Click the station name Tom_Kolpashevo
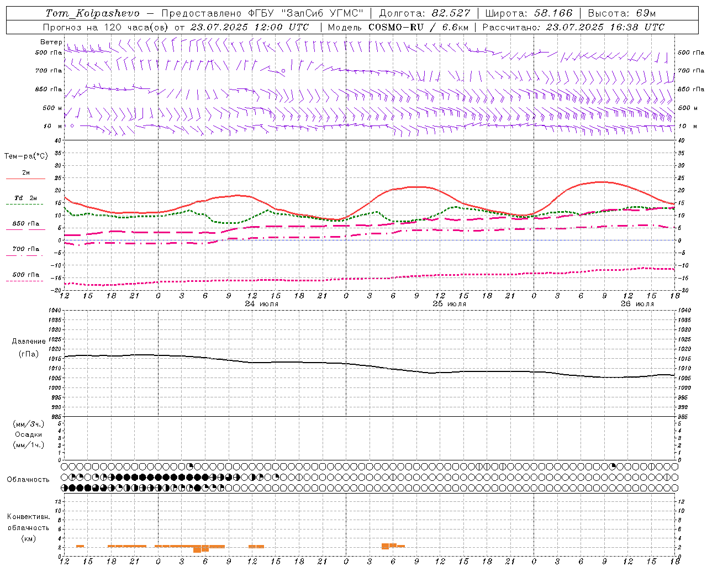The height and width of the screenshot is (566, 707). tap(93, 13)
